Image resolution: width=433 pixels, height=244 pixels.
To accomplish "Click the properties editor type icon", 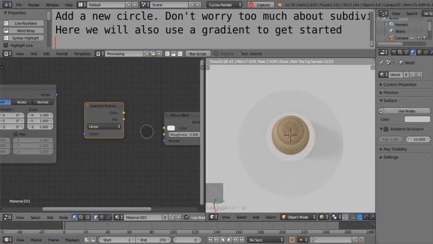I will (x=383, y=52).
